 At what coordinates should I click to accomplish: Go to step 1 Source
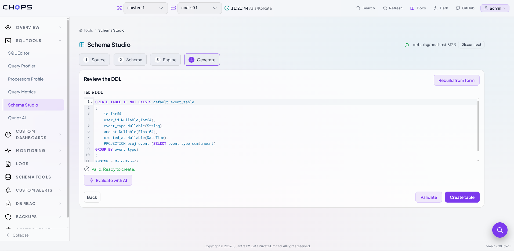coord(94,60)
